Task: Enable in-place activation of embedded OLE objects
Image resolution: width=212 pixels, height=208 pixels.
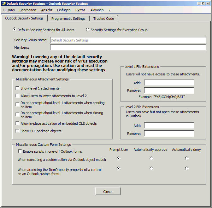Action: [17, 123]
